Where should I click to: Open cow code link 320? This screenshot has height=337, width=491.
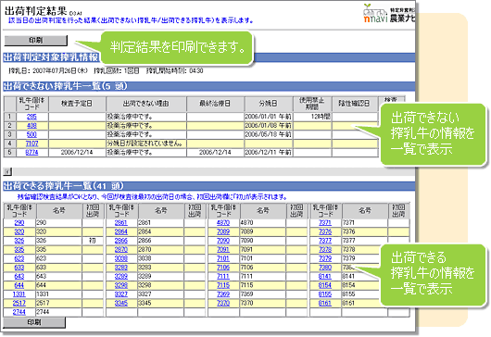[19, 231]
